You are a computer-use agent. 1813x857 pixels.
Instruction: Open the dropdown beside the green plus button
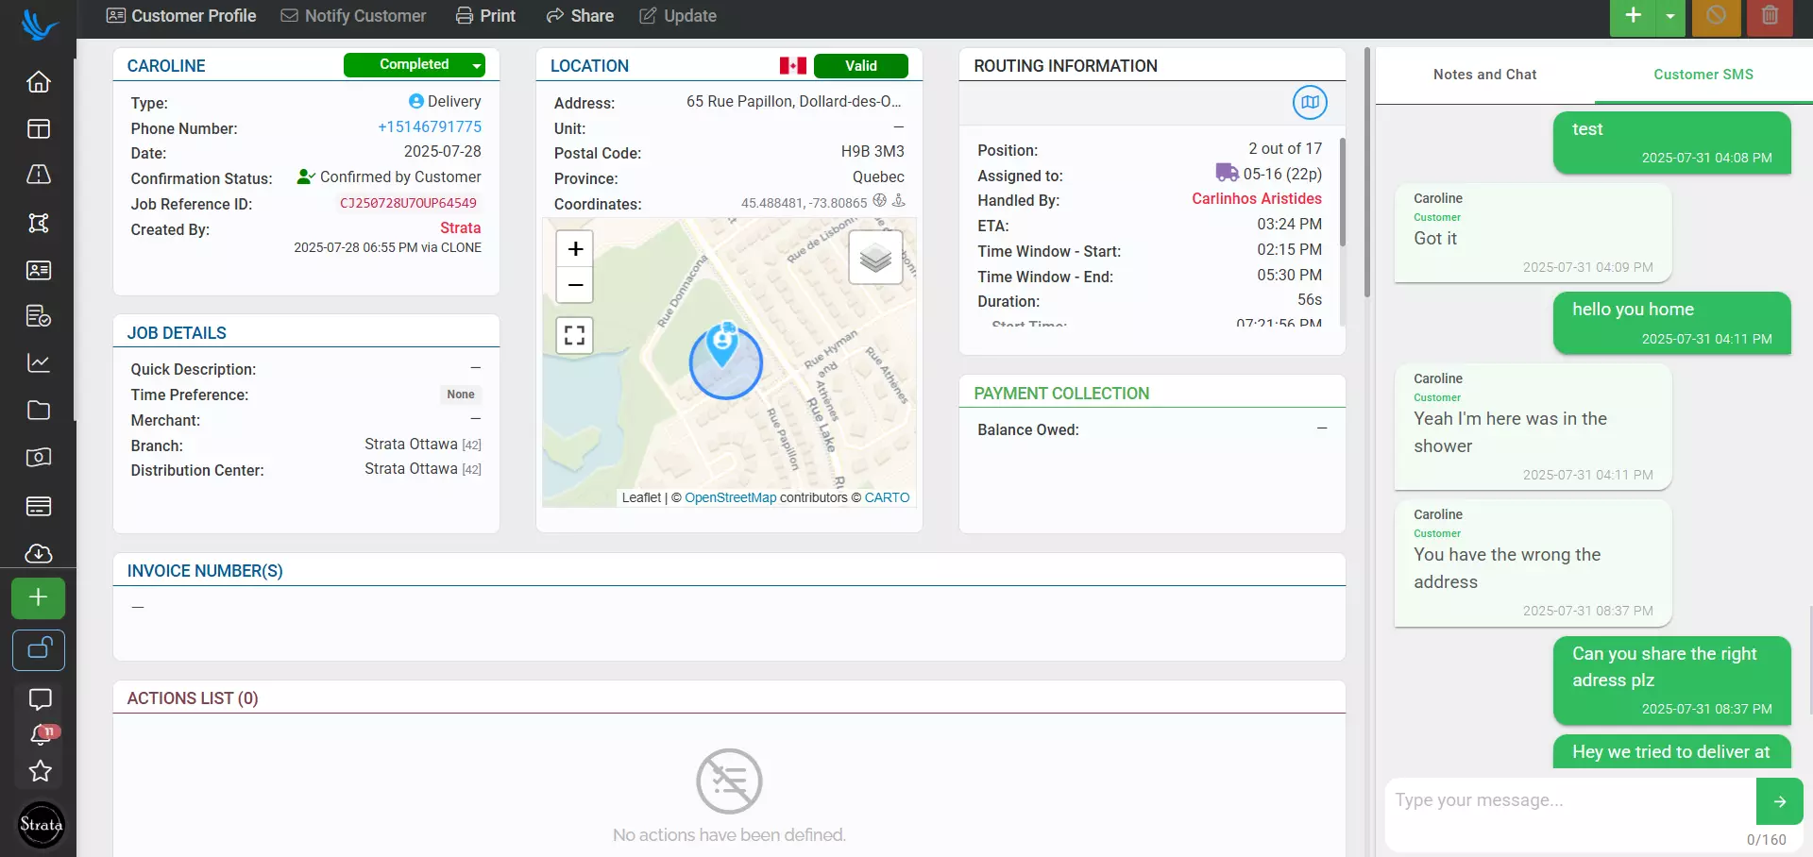click(x=1671, y=17)
